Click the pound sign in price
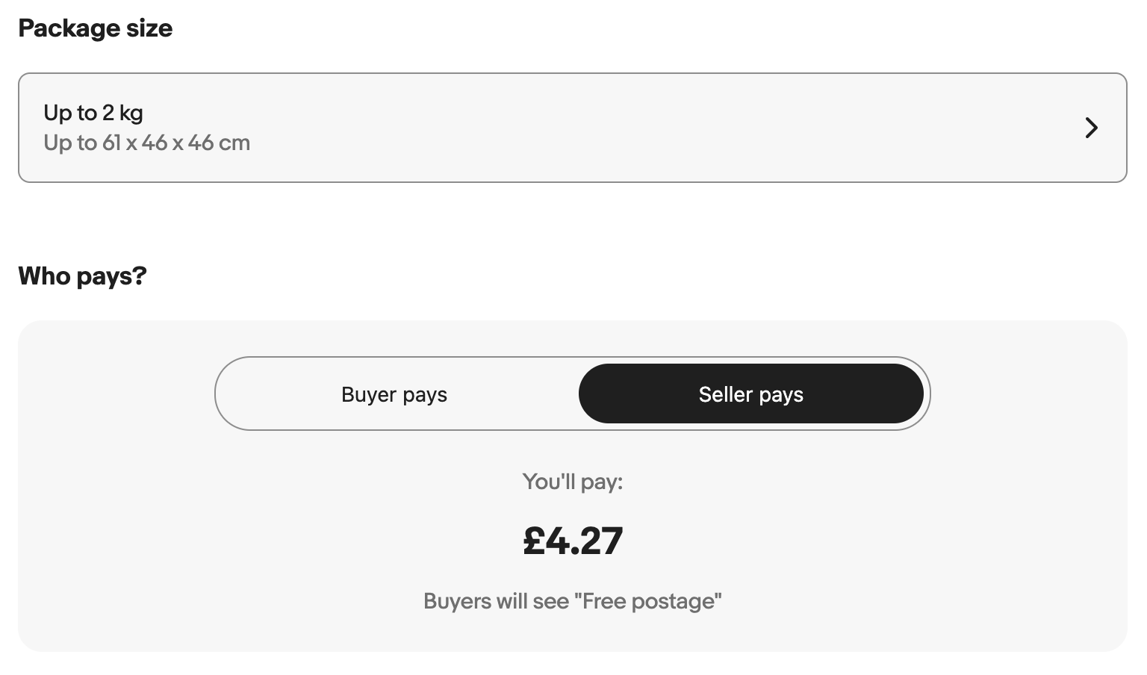 coord(533,541)
